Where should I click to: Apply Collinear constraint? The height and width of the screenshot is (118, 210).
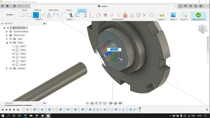[x=145, y=15]
